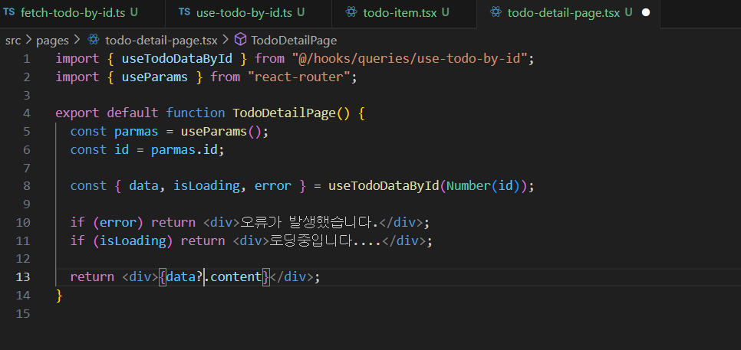The image size is (741, 350).
Task: Expand the src breadcrumb folder
Action: click(13, 40)
